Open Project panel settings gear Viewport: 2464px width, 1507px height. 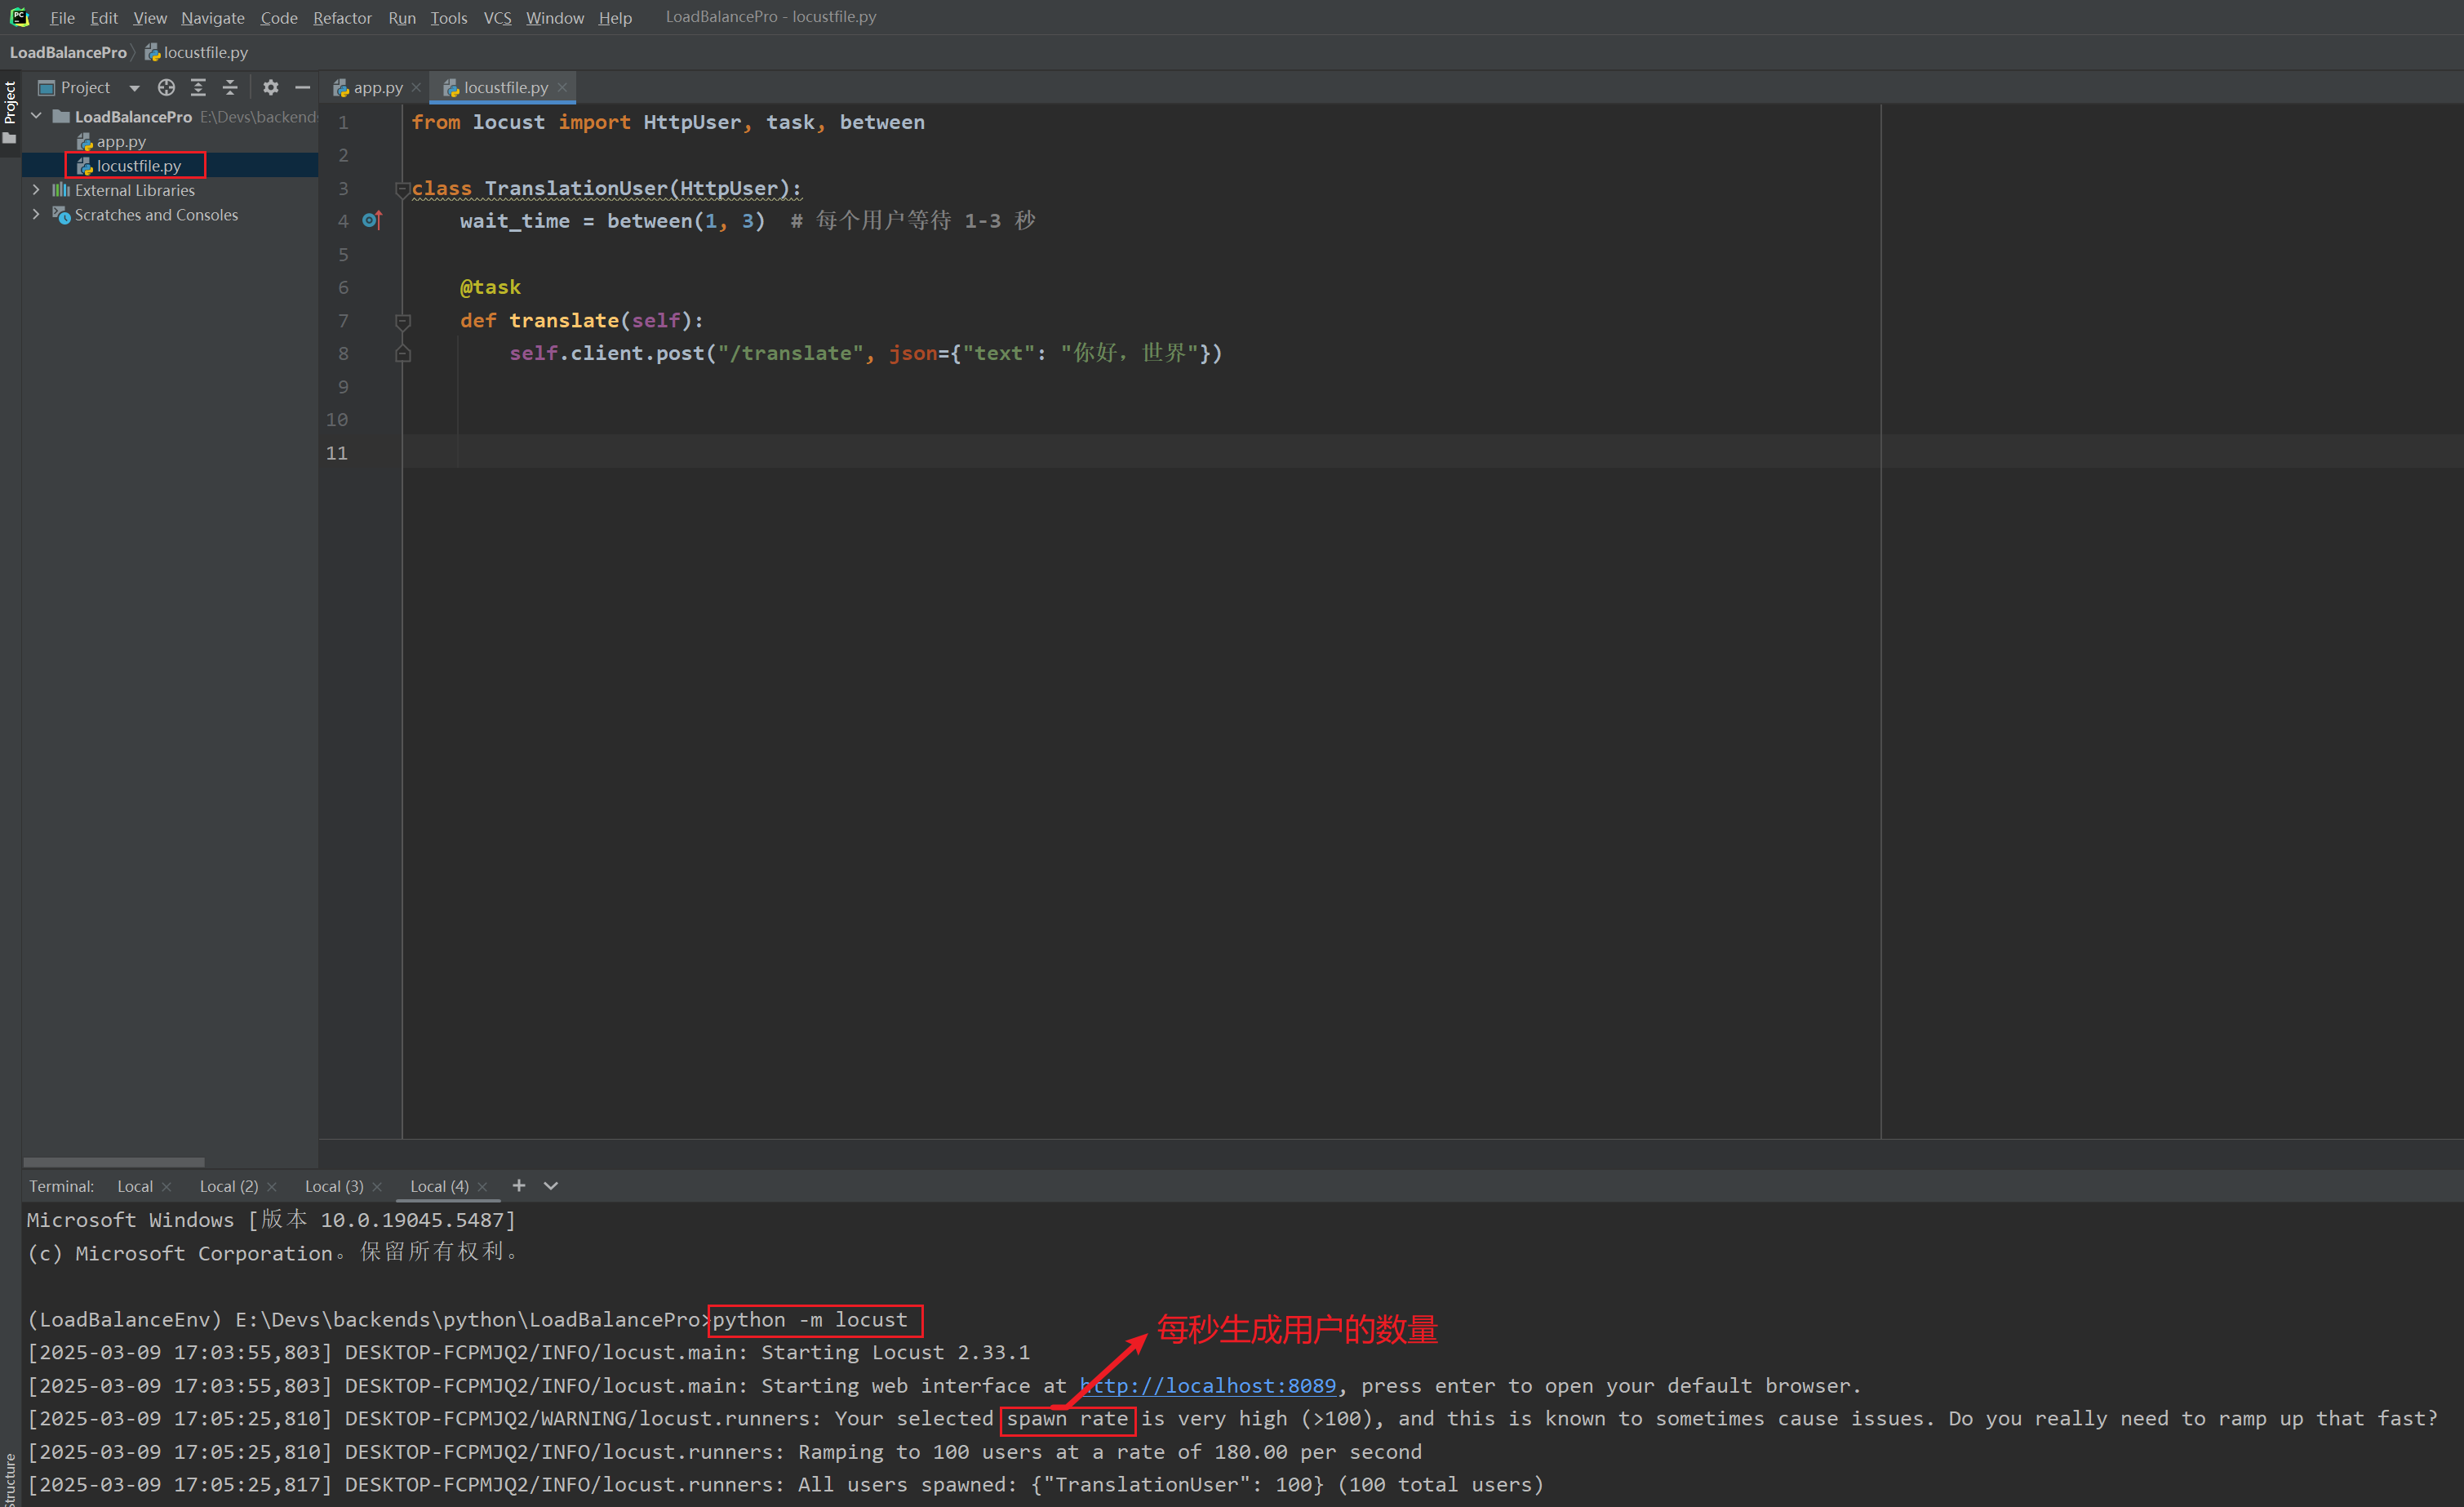coord(270,88)
